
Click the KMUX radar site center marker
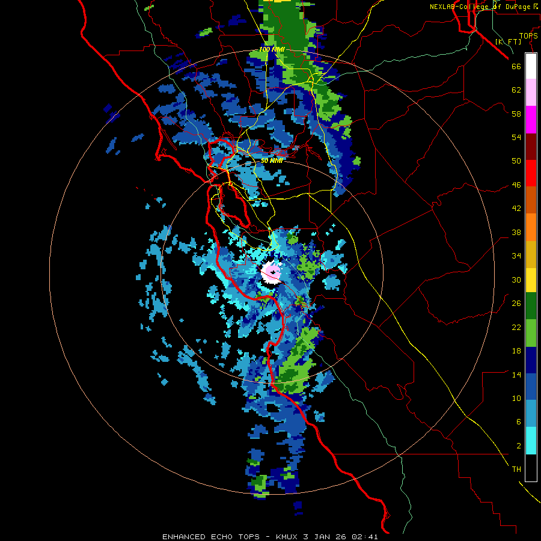point(274,272)
